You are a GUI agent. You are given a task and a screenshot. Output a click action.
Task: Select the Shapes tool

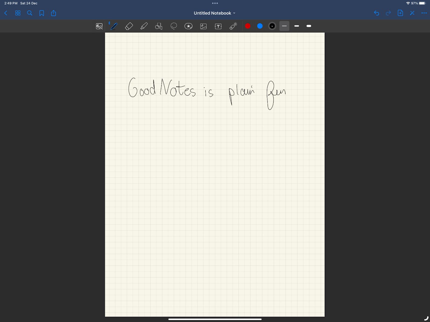[159, 26]
